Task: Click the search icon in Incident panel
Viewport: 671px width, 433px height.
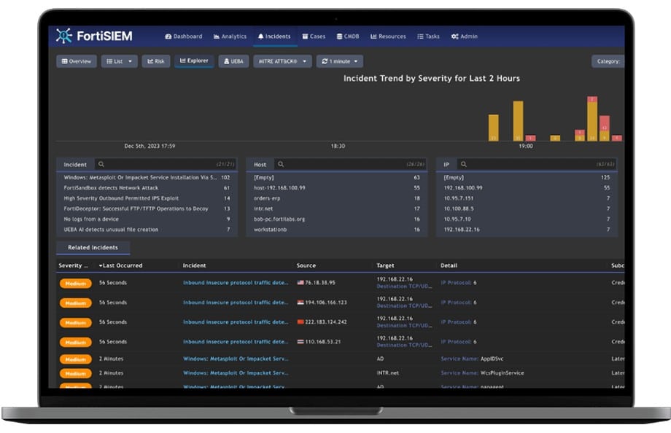Action: point(101,164)
